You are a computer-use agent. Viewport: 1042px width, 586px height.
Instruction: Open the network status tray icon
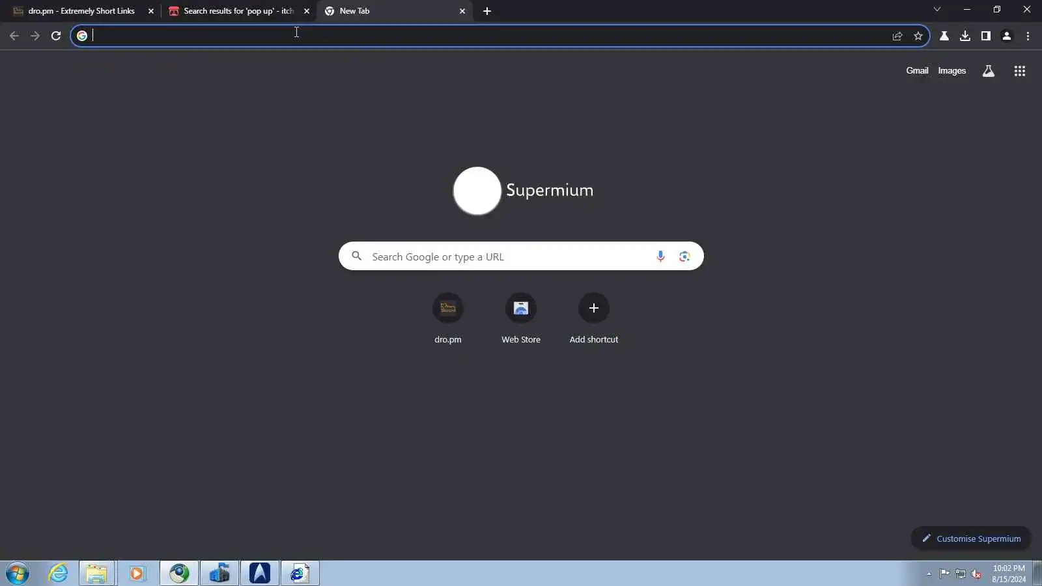tap(961, 574)
